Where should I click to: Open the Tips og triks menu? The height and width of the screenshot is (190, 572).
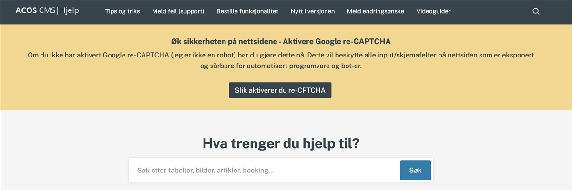[x=123, y=11]
